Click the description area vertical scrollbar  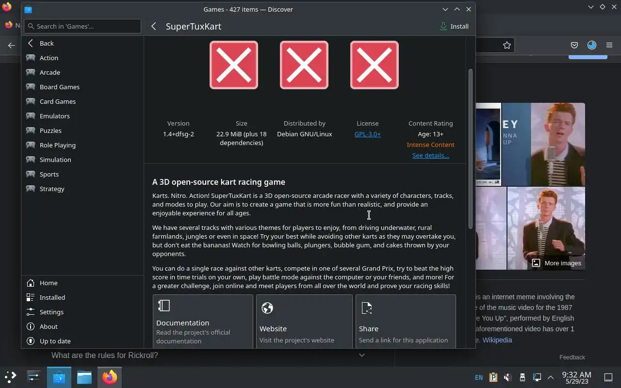(470, 149)
